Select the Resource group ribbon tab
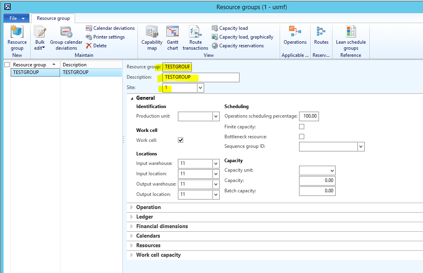Screen dimensions: 423x273 pyautogui.click(x=53, y=18)
